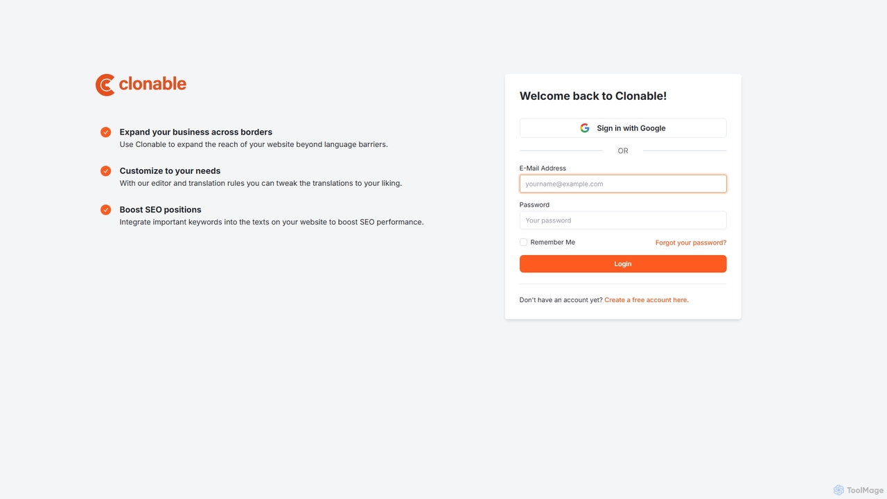Screen dimensions: 887x499
Task: Click the checkmark beside Customize to your needs
Action: click(x=106, y=171)
